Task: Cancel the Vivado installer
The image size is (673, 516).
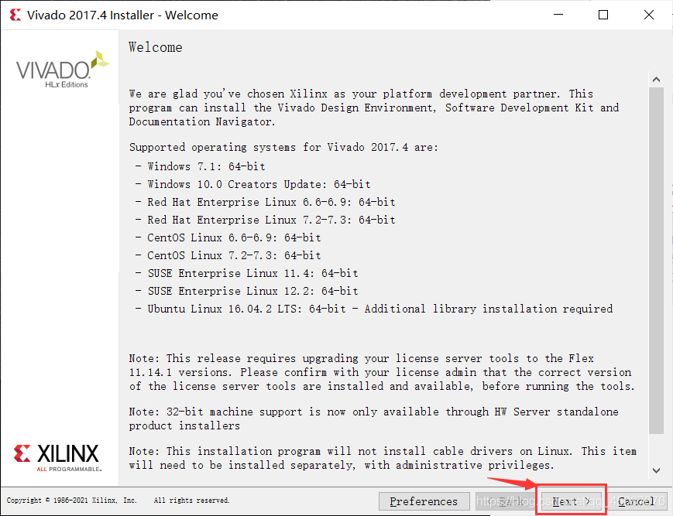Action: coord(636,501)
